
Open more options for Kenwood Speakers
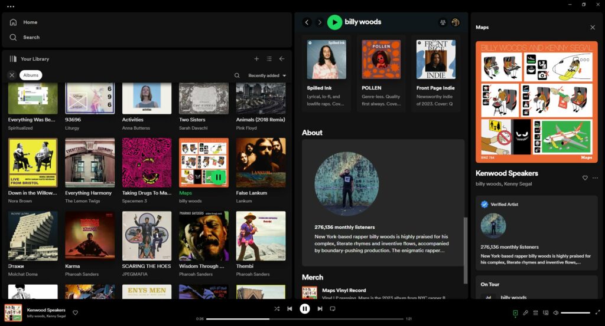[x=595, y=178]
